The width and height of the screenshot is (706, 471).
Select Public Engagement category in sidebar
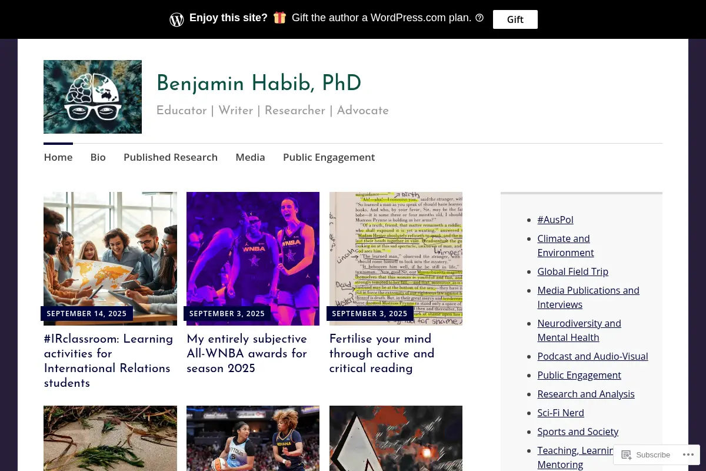click(x=579, y=375)
